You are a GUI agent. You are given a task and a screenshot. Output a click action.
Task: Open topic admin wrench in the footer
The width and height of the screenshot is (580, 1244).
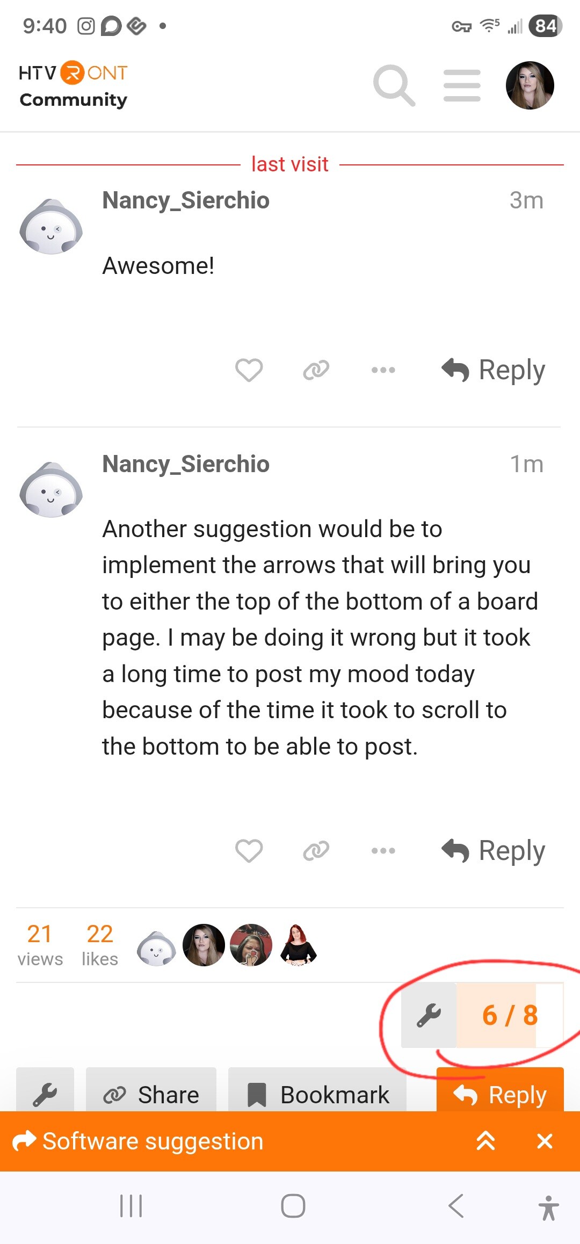[x=45, y=1094]
